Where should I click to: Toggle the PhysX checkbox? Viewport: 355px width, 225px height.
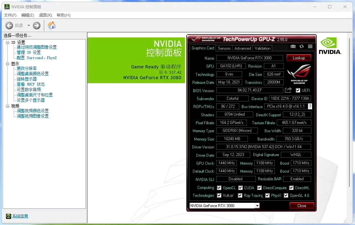coord(267,196)
